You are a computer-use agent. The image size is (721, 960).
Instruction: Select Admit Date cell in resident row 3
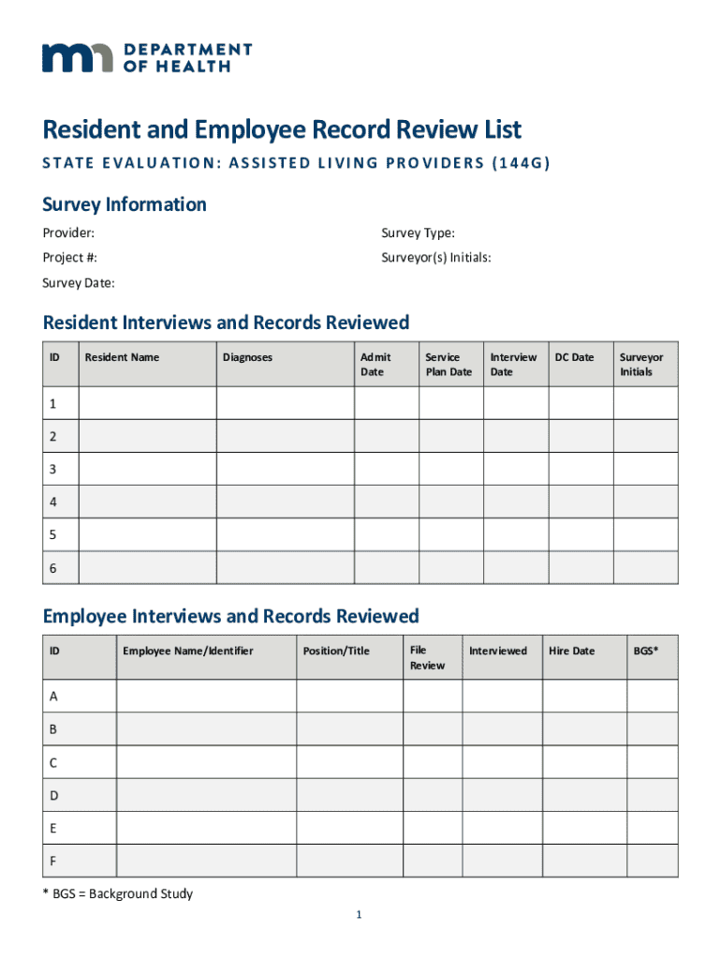[386, 469]
